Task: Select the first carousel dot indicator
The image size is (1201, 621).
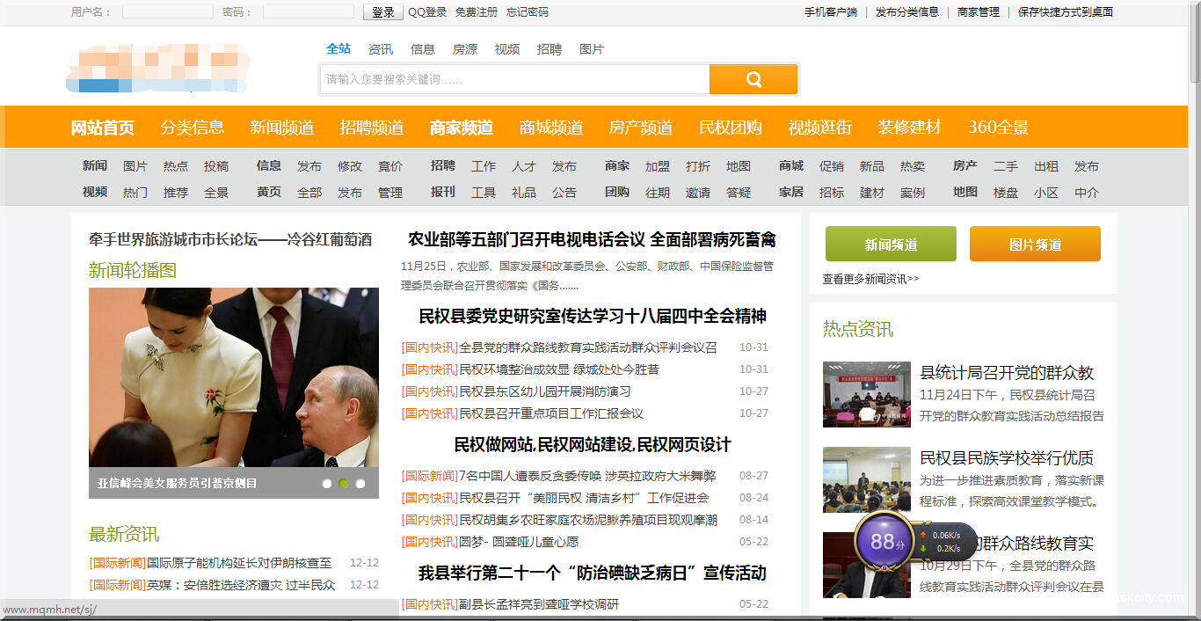Action: coord(327,483)
